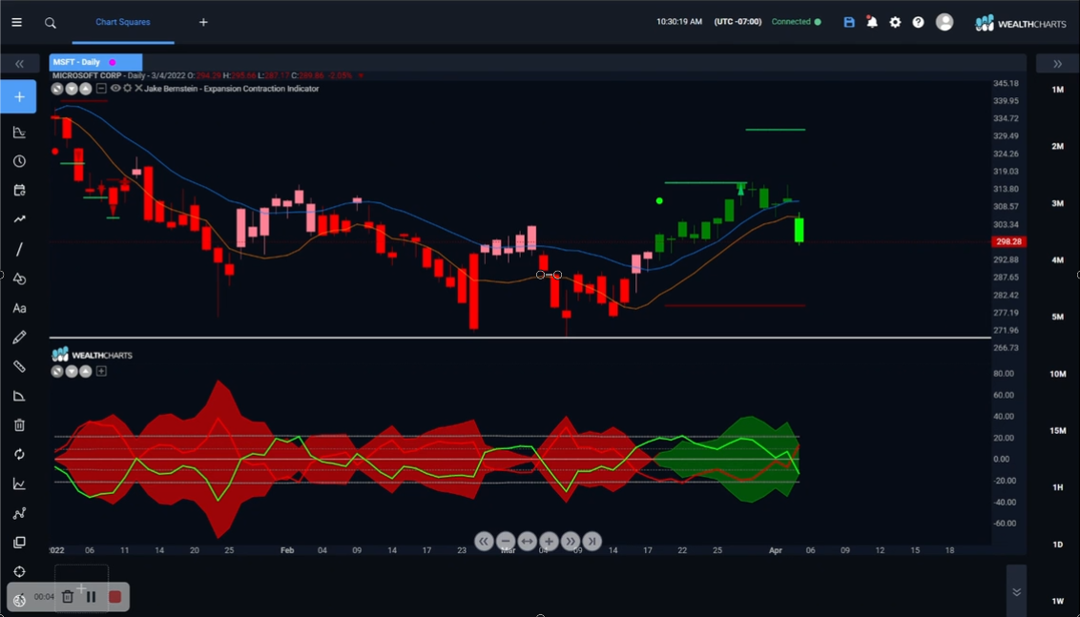The height and width of the screenshot is (617, 1080).
Task: Pause the screen recording
Action: tap(91, 596)
